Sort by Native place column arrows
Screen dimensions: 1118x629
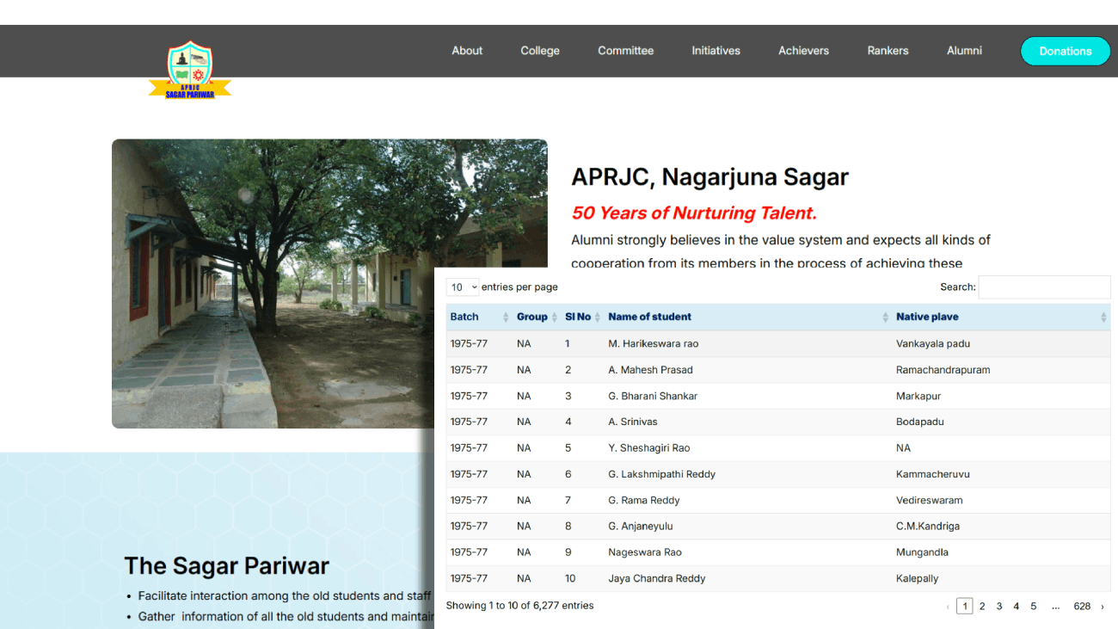pyautogui.click(x=1103, y=318)
